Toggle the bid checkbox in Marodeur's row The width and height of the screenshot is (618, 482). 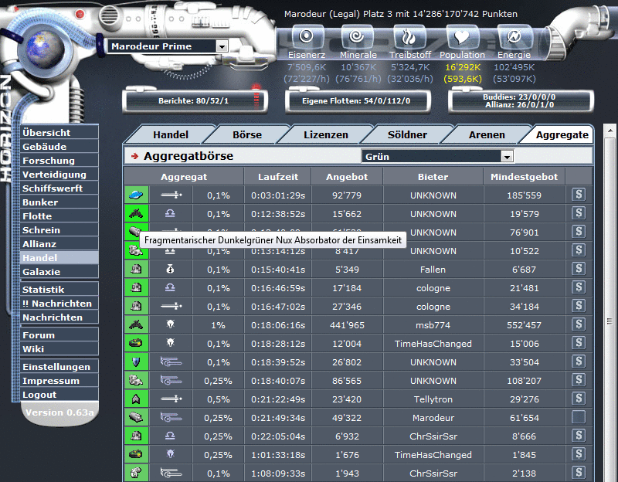click(578, 417)
